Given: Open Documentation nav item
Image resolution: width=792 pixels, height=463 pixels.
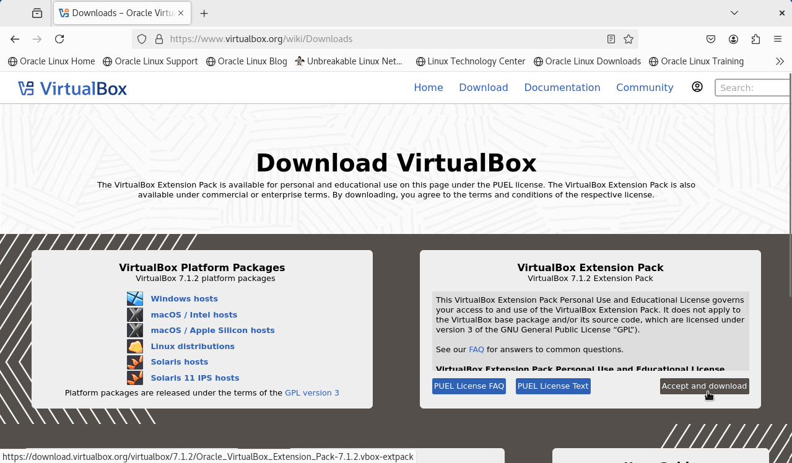Looking at the screenshot, I should [x=562, y=87].
